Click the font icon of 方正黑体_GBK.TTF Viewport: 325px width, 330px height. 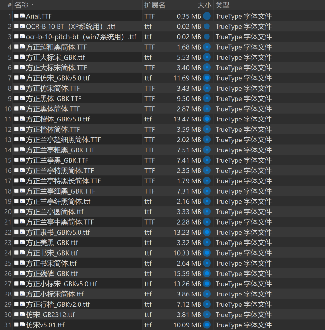23,98
